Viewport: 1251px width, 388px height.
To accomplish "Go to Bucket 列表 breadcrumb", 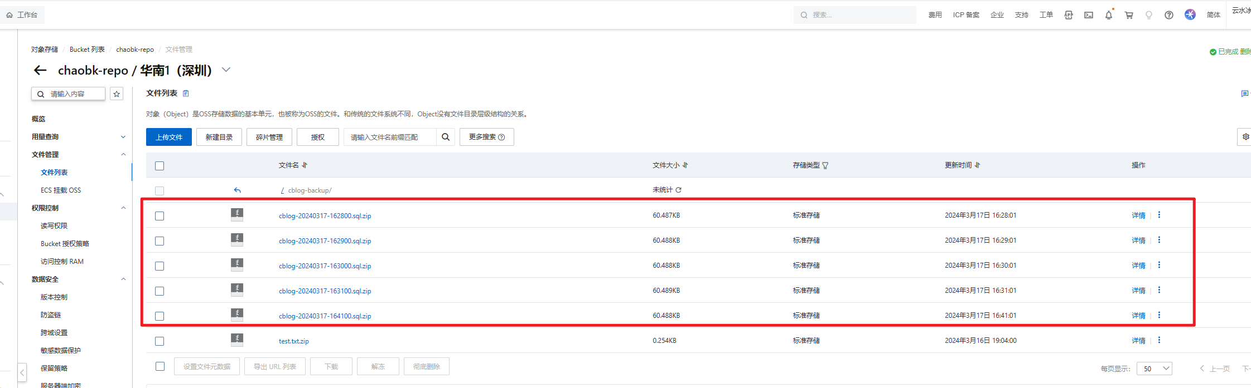I will tap(87, 50).
